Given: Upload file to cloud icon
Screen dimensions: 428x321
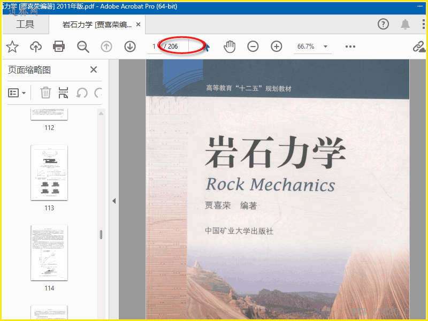Looking at the screenshot, I should tap(36, 47).
